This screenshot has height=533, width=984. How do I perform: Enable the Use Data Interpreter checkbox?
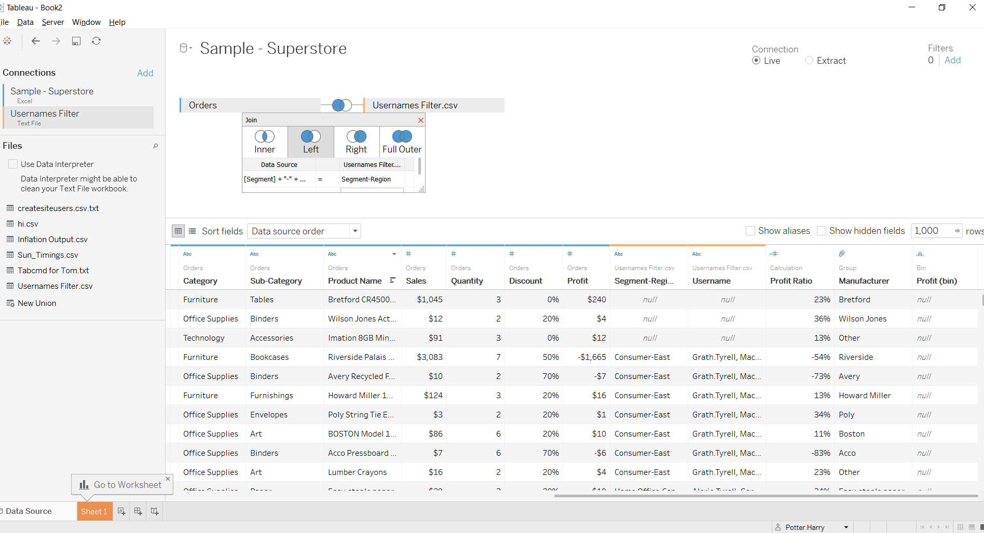pyautogui.click(x=13, y=164)
